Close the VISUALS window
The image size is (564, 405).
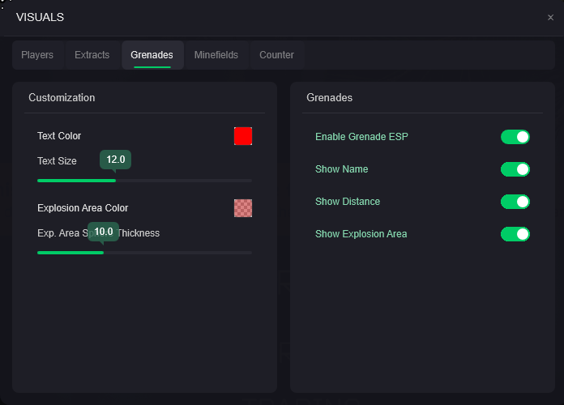551,18
